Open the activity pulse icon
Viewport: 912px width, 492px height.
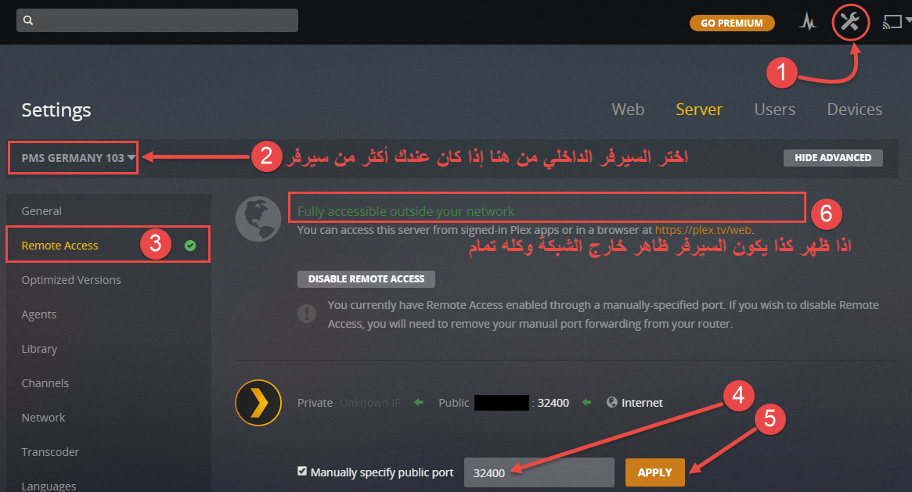[x=807, y=22]
